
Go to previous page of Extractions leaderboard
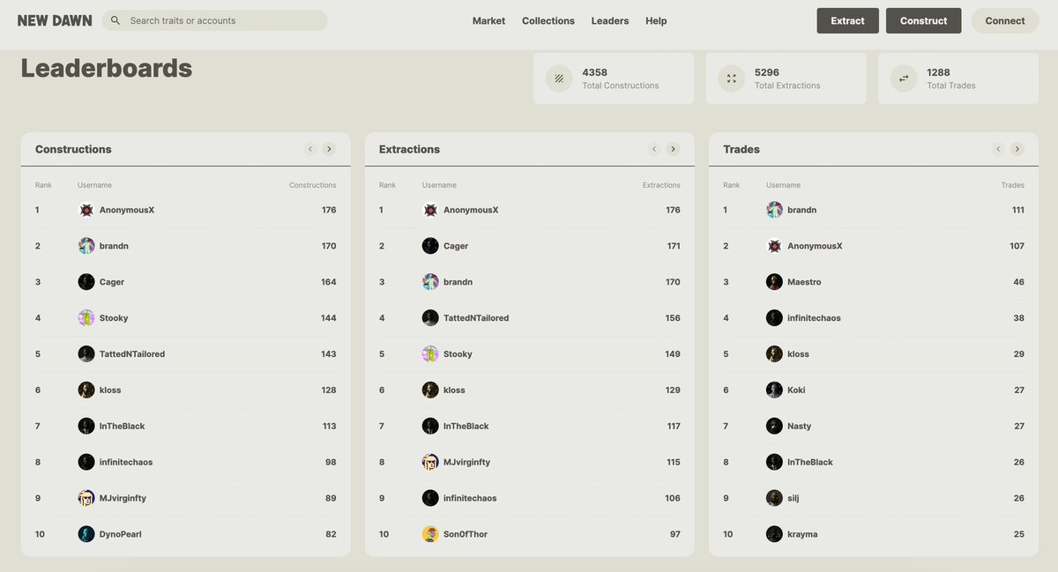pos(654,149)
